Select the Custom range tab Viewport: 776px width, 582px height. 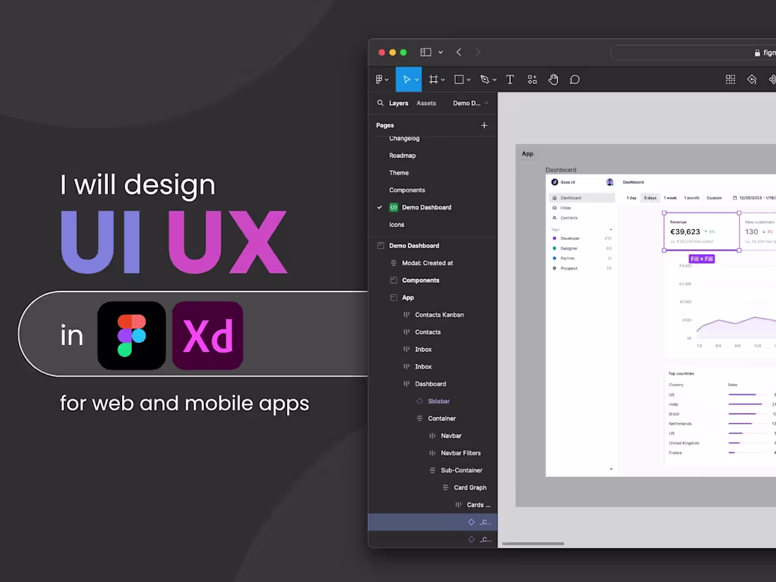(x=714, y=198)
